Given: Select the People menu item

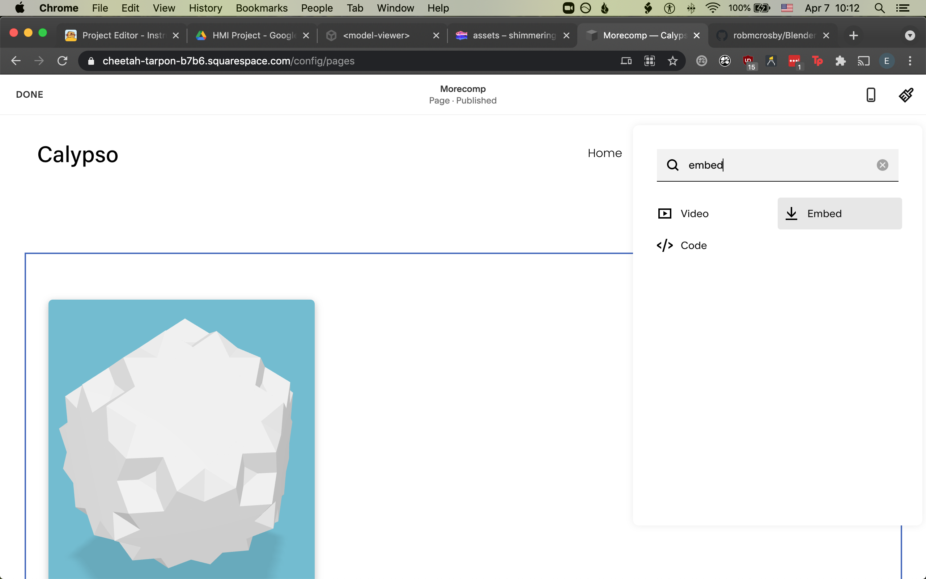Looking at the screenshot, I should tap(316, 8).
